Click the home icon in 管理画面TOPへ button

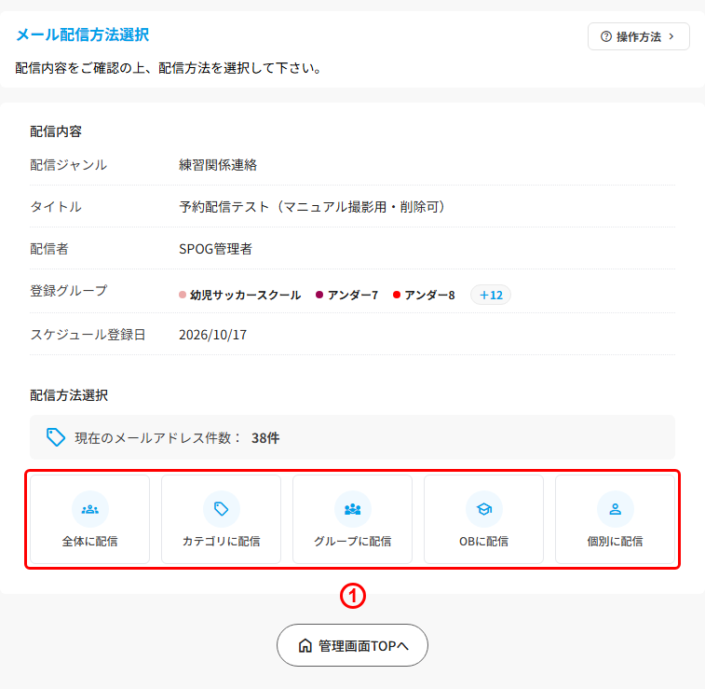(x=305, y=645)
